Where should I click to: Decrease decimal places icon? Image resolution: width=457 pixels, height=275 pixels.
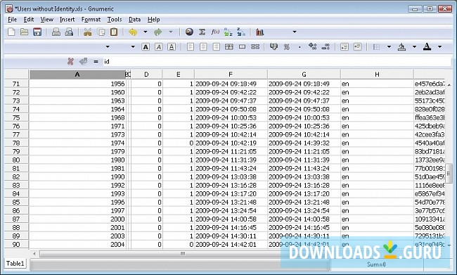(x=326, y=46)
